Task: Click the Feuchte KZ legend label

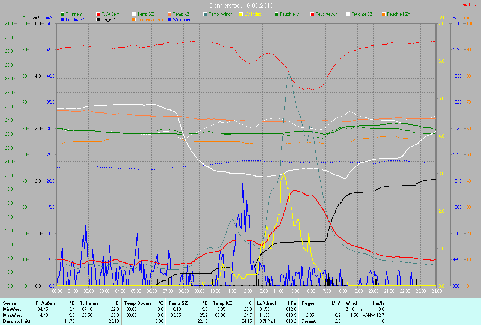Action: 398,14
